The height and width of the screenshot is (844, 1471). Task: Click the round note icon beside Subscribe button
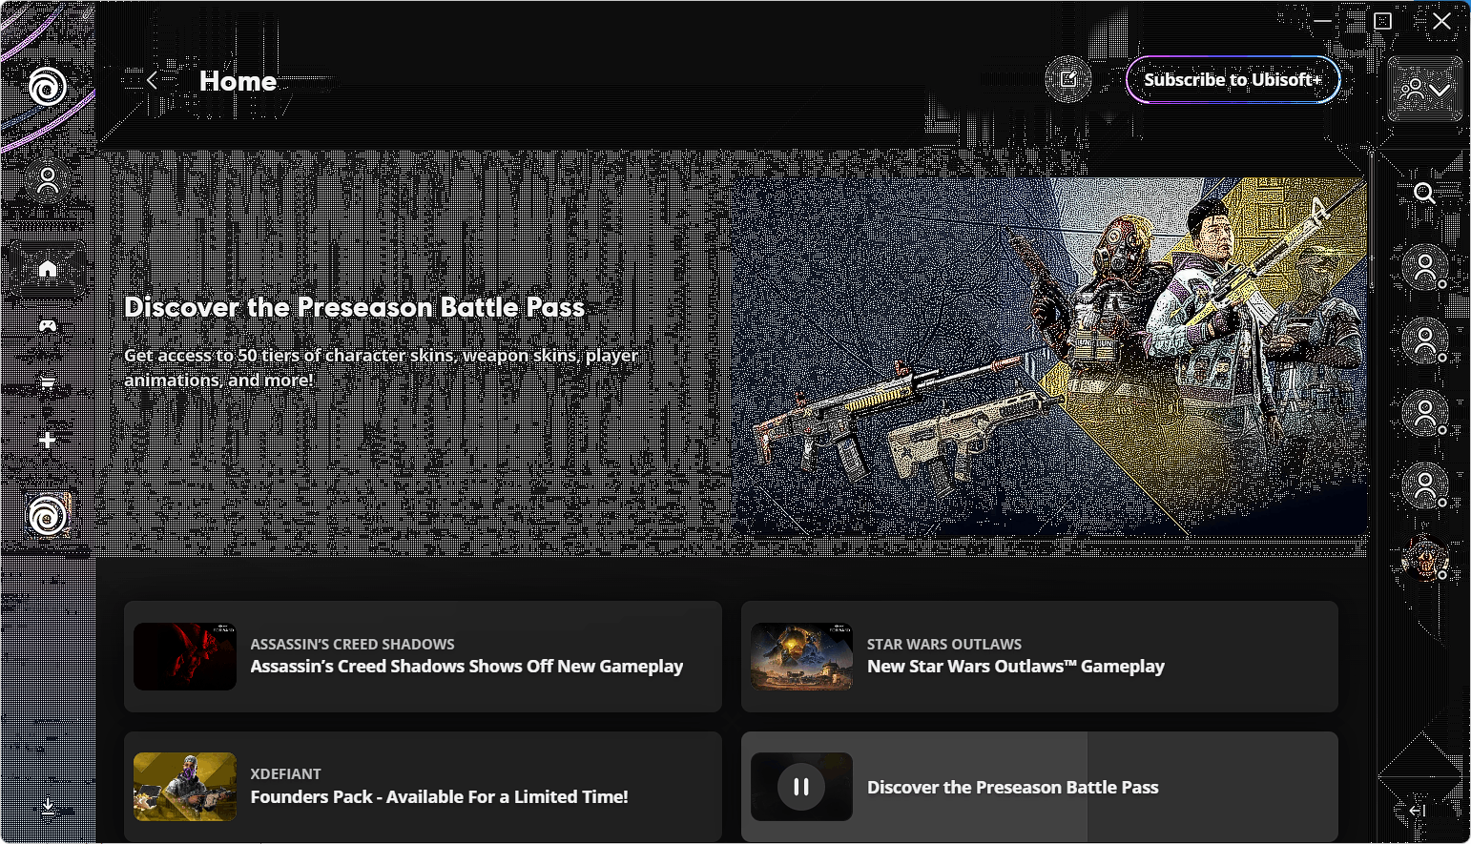(1068, 80)
